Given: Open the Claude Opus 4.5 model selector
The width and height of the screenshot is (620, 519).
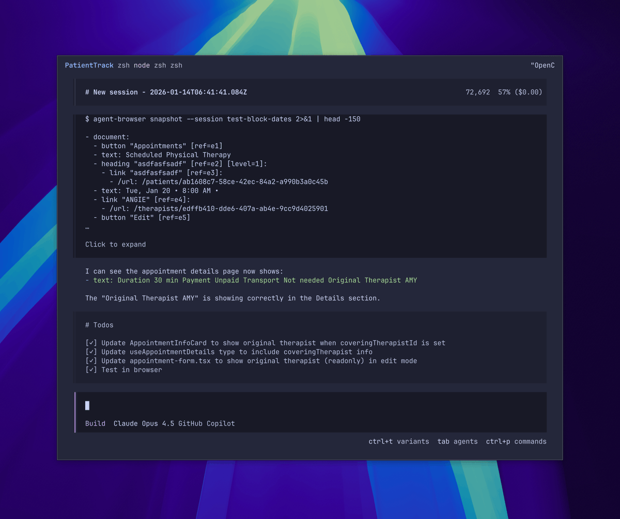Looking at the screenshot, I should coord(144,423).
